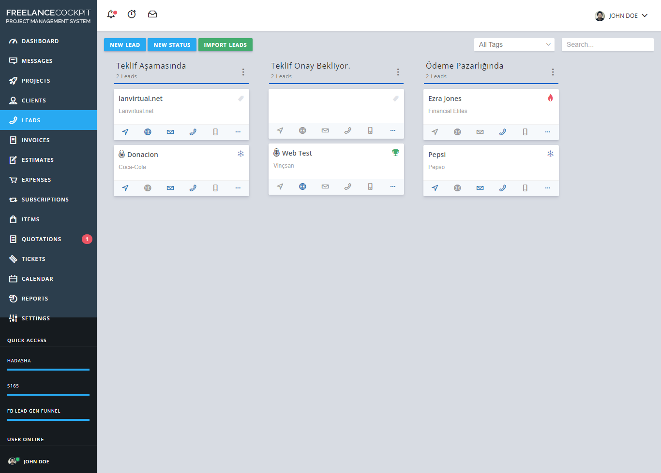Click the timer clock icon in header
This screenshot has width=661, height=473.
click(x=132, y=14)
